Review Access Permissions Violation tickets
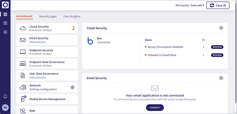 [217, 47]
